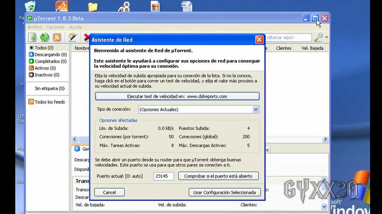Click the Buscar aquí search field

(288, 37)
